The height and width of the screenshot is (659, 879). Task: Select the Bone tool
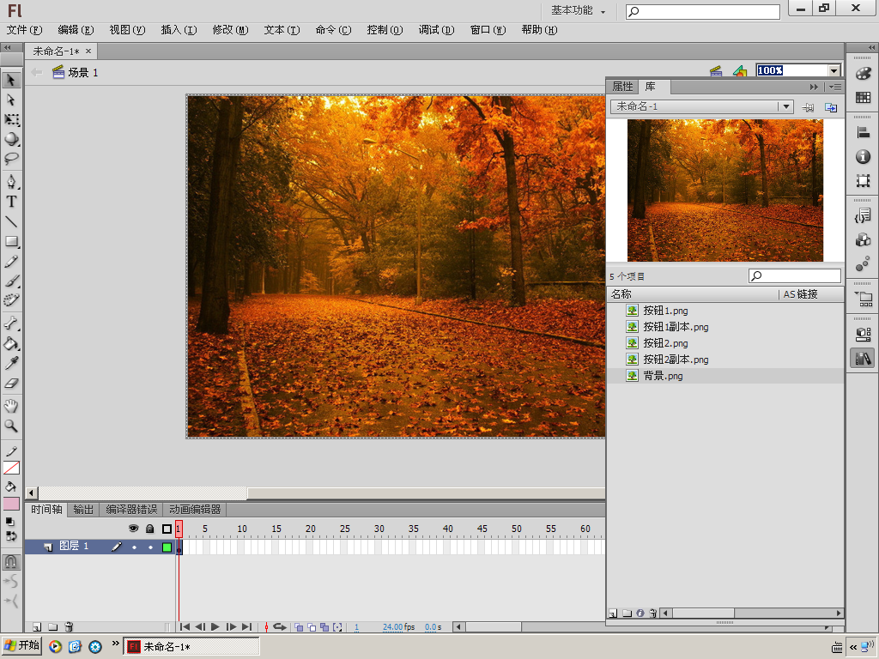[10, 323]
